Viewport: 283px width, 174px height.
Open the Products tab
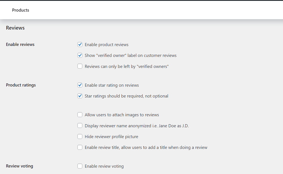coord(20,10)
